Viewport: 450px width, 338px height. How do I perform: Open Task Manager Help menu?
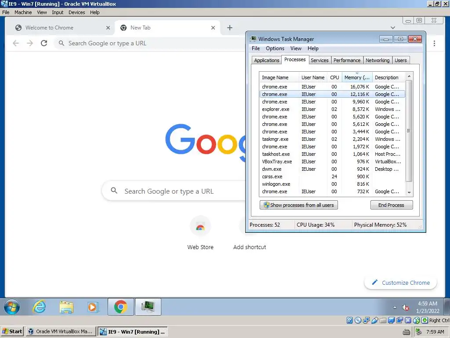[x=313, y=48]
